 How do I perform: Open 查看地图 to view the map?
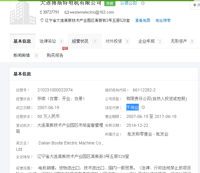coord(143,21)
